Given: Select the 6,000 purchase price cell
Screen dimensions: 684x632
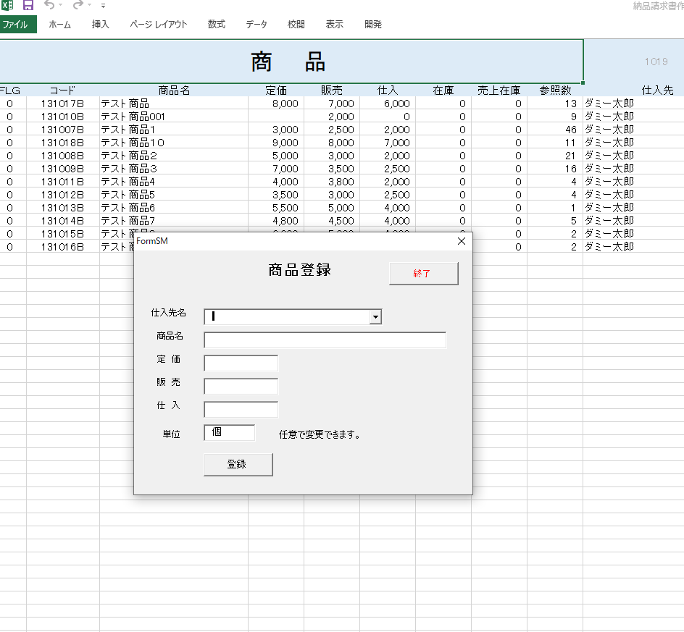Looking at the screenshot, I should (x=388, y=104).
